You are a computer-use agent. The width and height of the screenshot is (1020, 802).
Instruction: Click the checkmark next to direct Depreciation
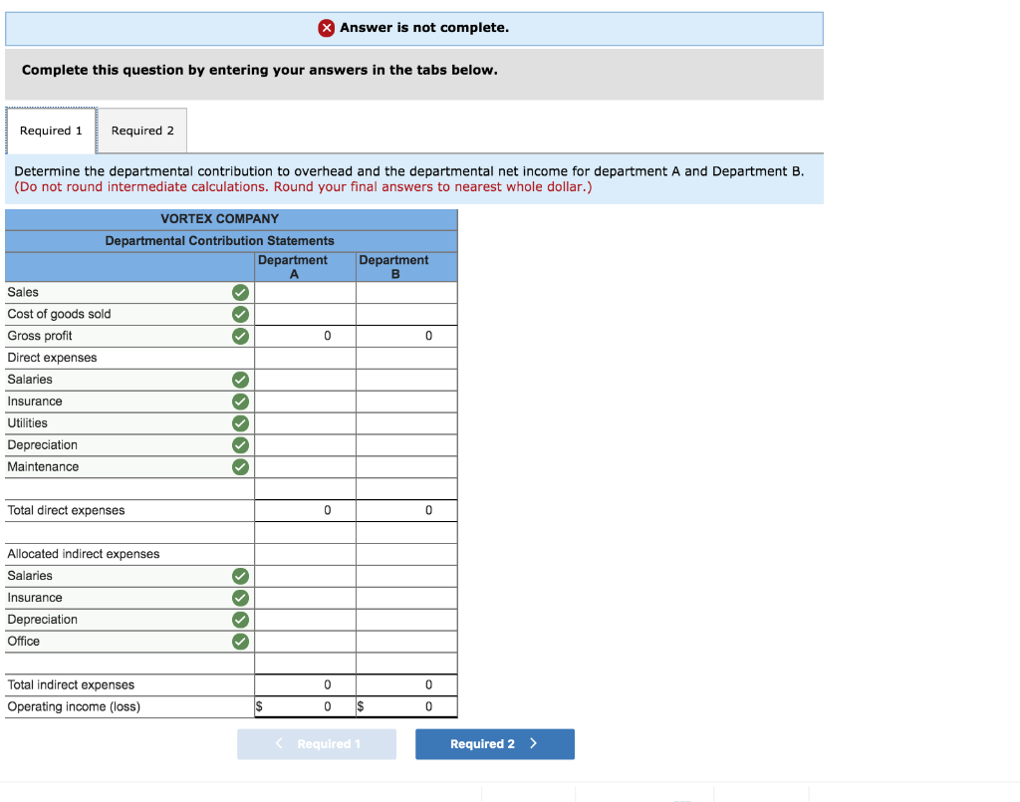[x=240, y=444]
